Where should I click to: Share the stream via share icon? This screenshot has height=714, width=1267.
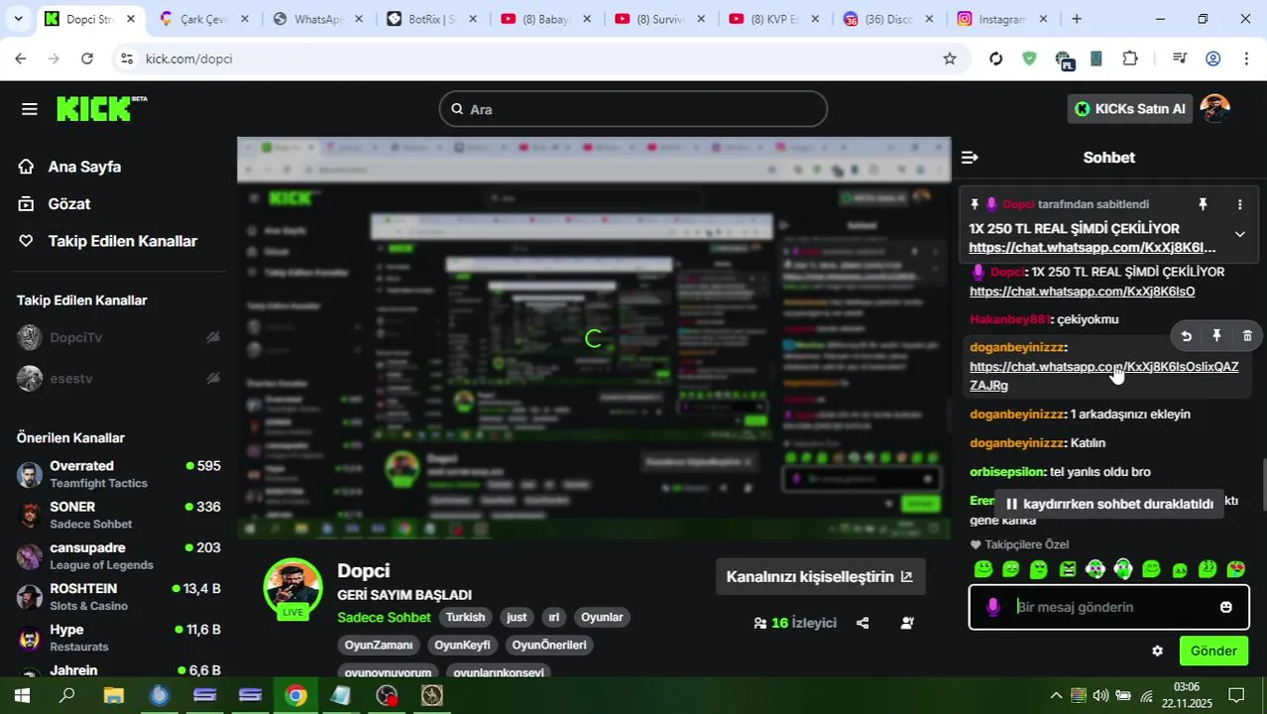tap(863, 623)
